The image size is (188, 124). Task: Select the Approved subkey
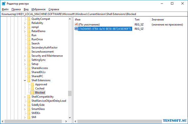(x=41, y=84)
